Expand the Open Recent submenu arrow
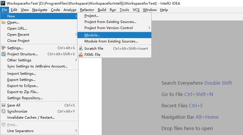 click(x=76, y=35)
